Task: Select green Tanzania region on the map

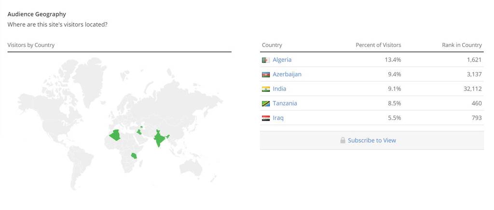Action: 134,156
